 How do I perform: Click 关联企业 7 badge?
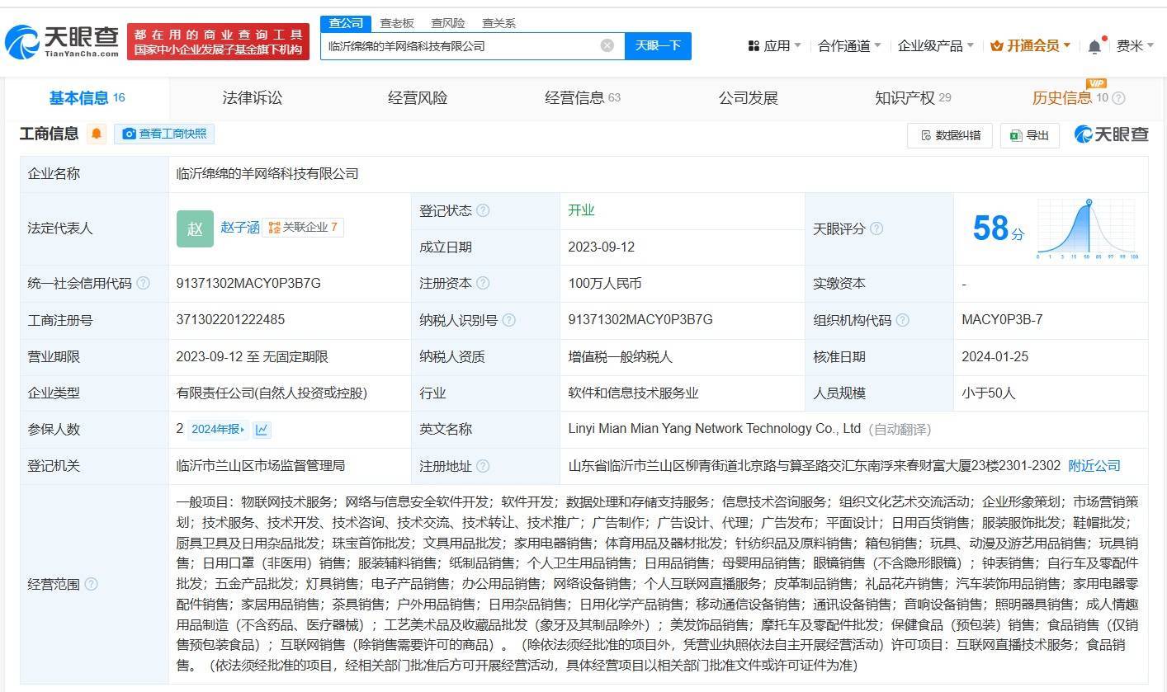303,227
